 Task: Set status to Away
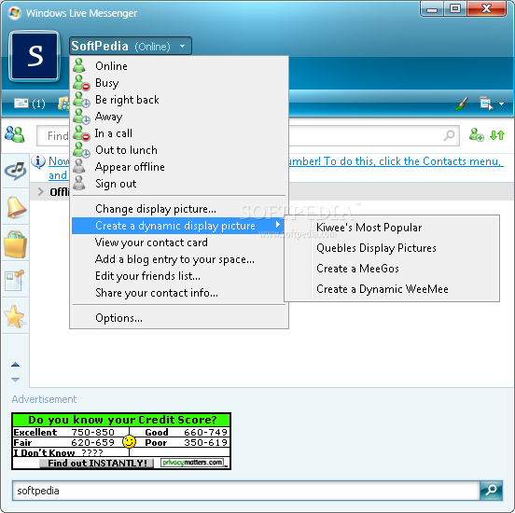179,117
